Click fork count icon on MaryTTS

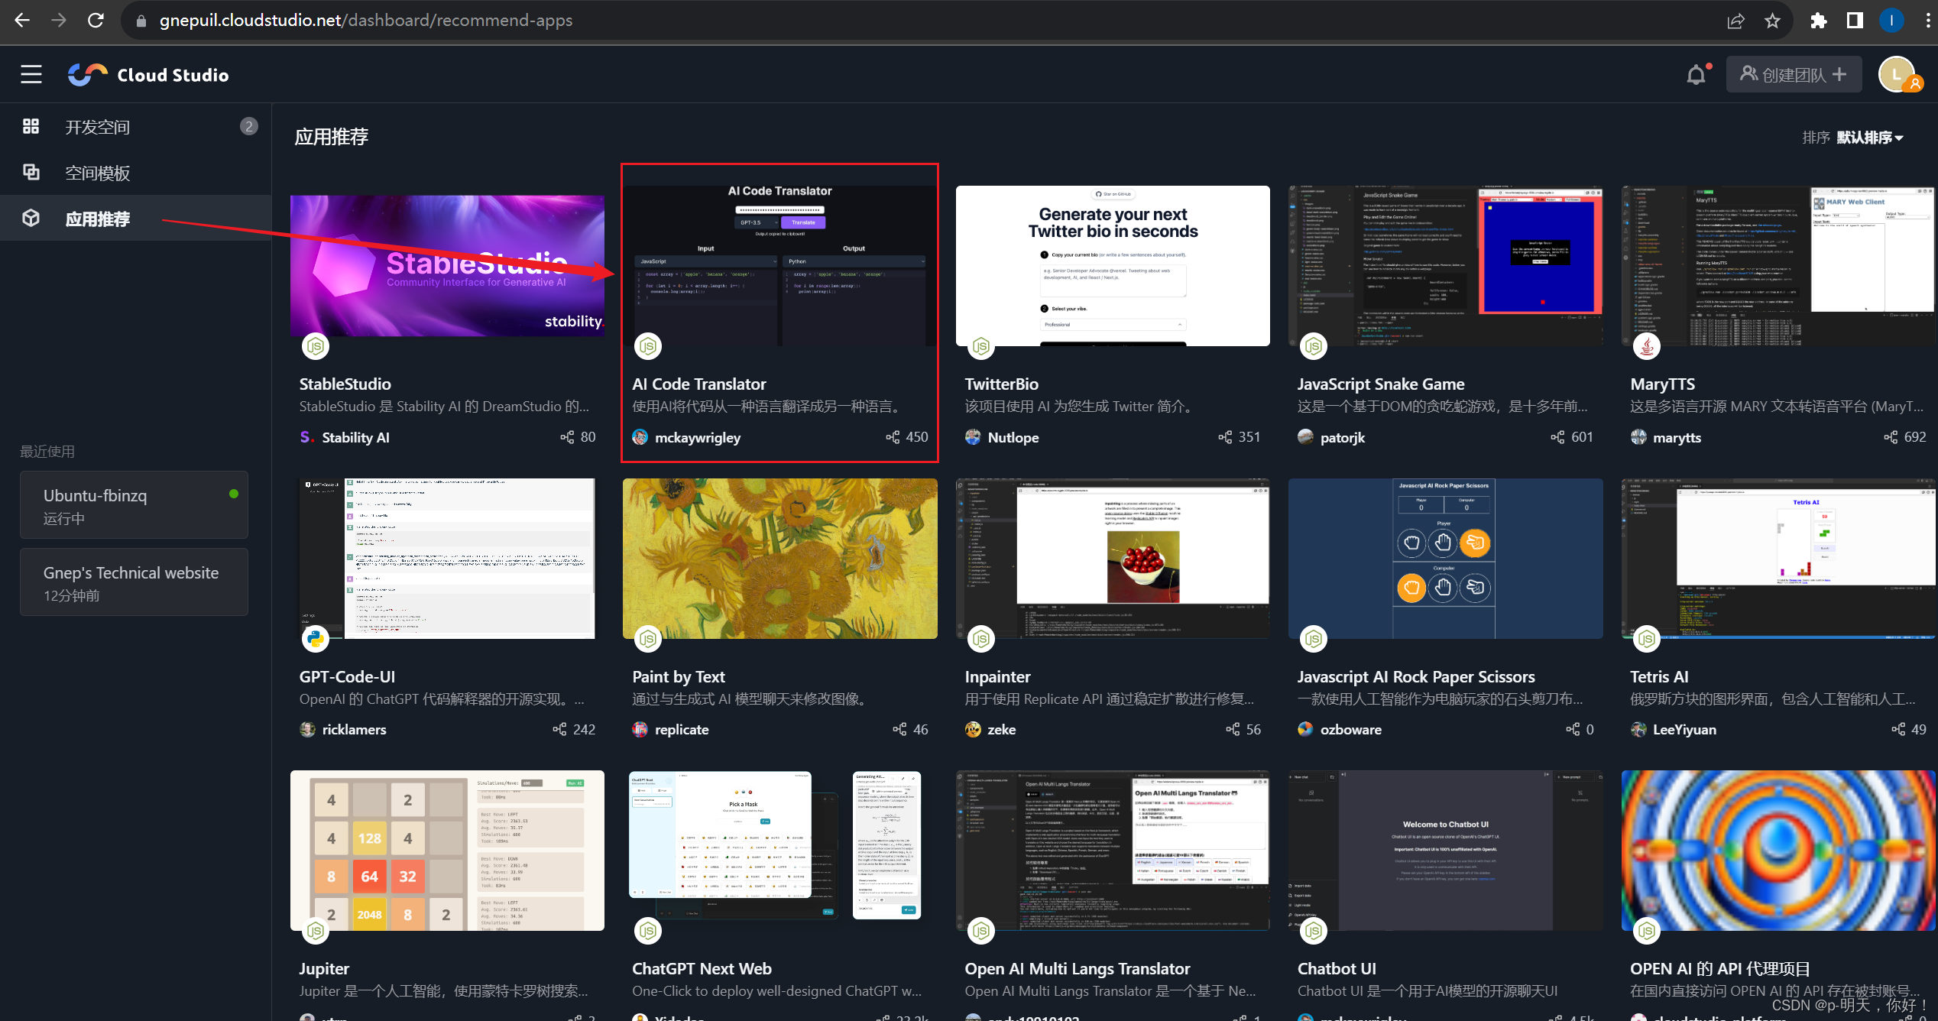pyautogui.click(x=1891, y=437)
